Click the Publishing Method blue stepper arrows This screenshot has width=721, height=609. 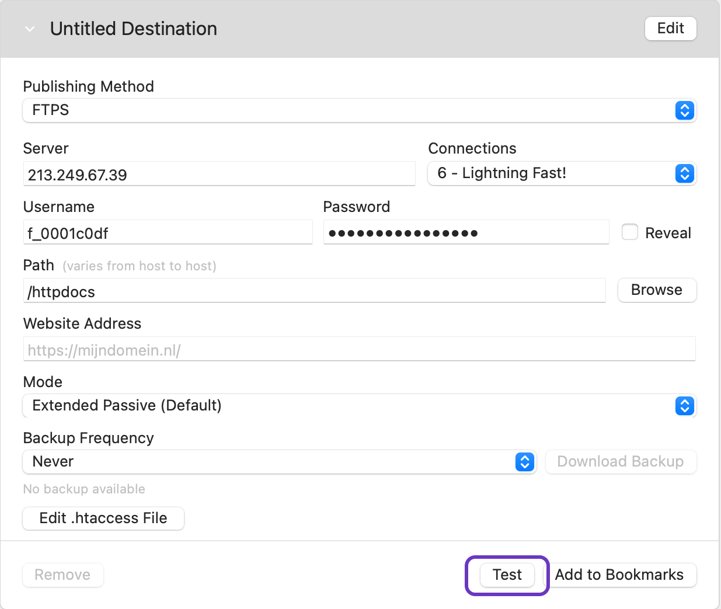click(685, 110)
